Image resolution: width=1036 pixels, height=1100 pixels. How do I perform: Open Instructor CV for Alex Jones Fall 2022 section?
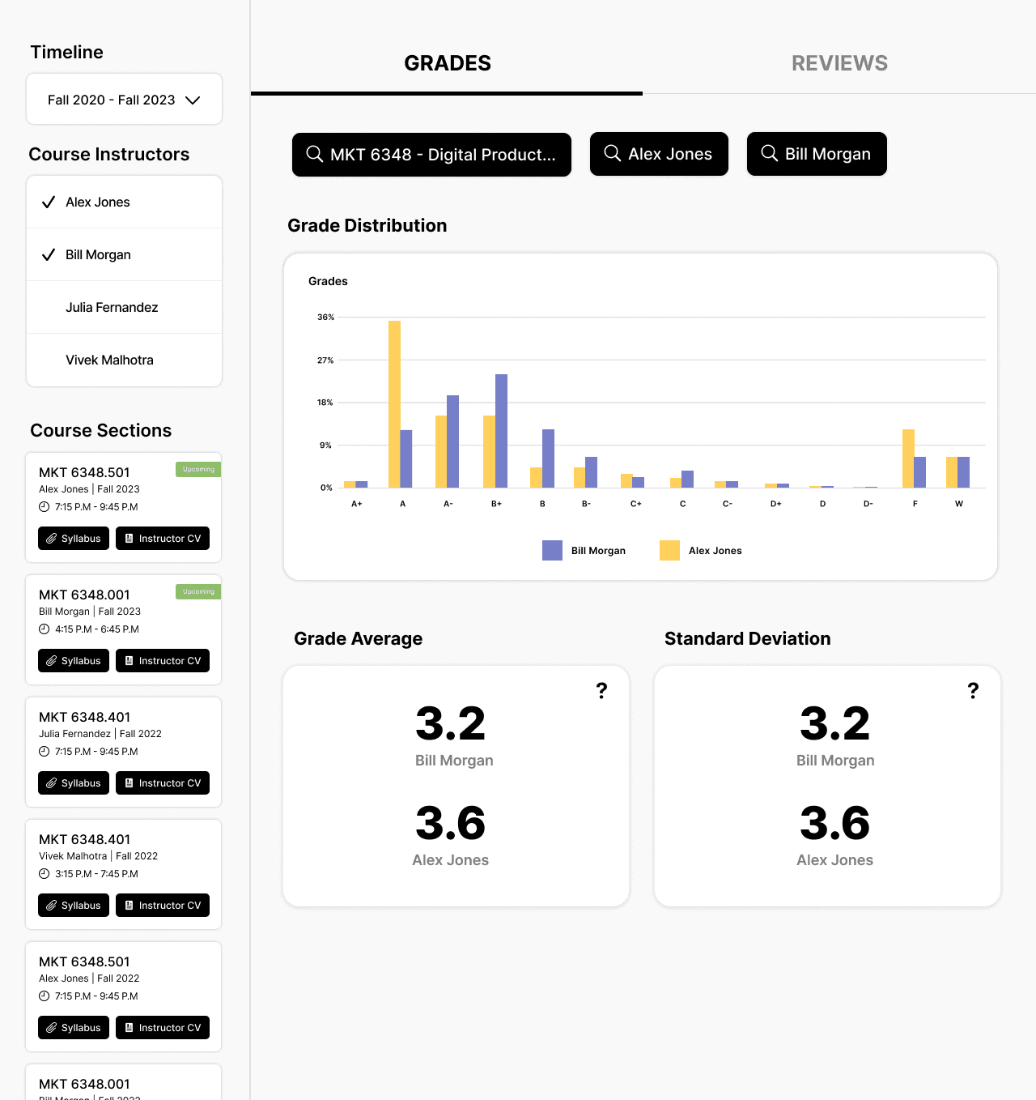click(163, 1028)
